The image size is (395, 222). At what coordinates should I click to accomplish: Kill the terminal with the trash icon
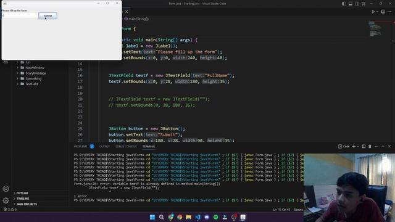pyautogui.click(x=370, y=146)
